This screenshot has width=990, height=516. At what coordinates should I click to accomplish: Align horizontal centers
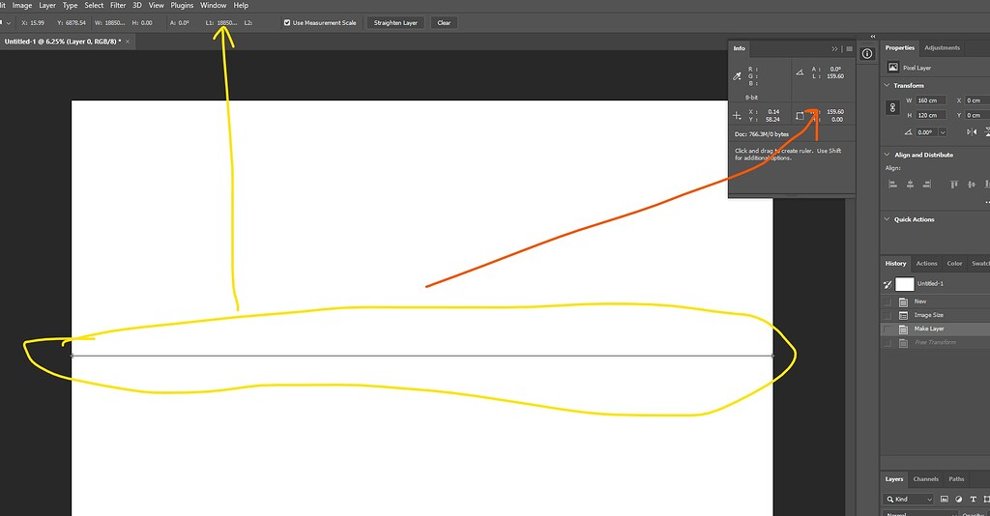click(910, 185)
